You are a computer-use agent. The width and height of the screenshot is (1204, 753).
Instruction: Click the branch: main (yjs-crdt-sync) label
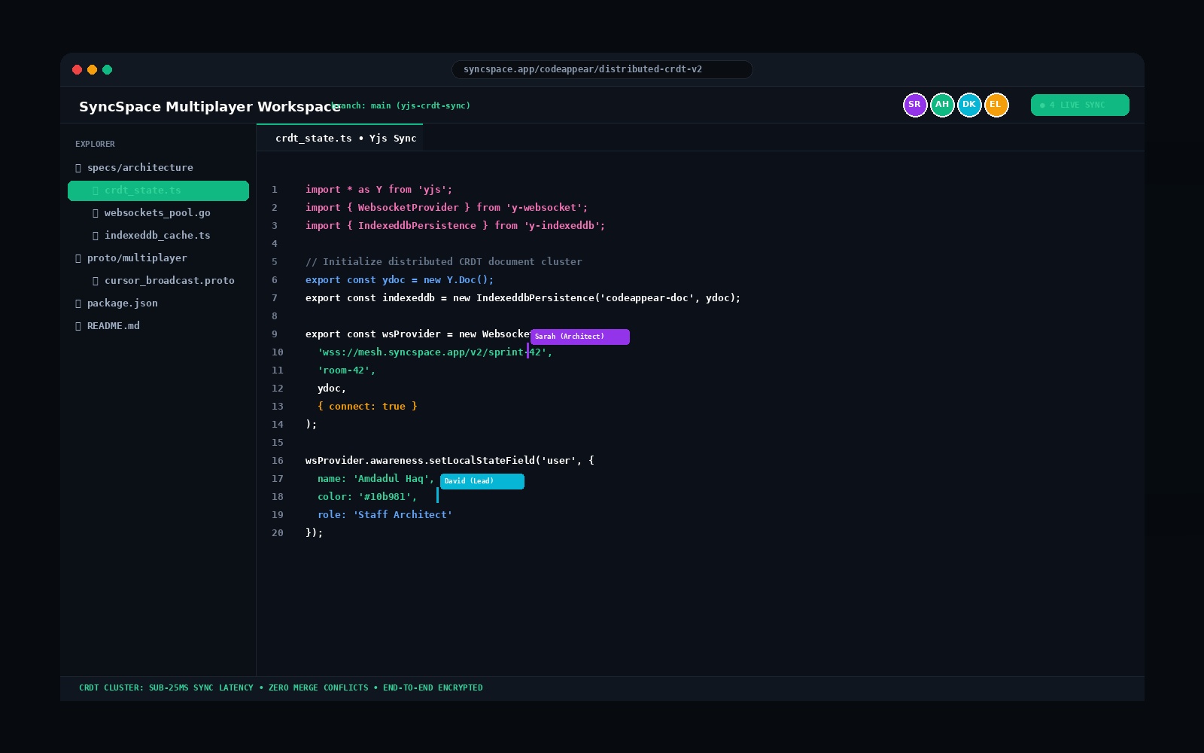click(x=401, y=105)
